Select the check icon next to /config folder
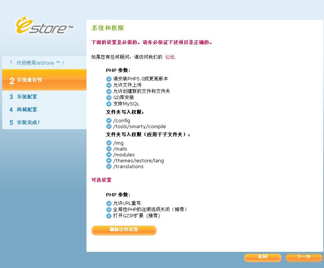Screen dimensions: 324x268 [x=109, y=120]
